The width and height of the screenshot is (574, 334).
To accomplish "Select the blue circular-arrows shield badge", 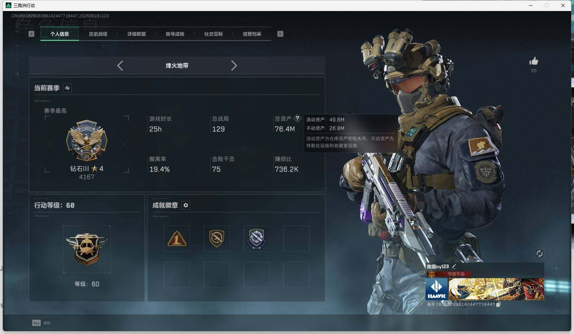I will [256, 239].
